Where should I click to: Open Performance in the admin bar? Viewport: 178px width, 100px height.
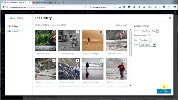[x=59, y=12]
